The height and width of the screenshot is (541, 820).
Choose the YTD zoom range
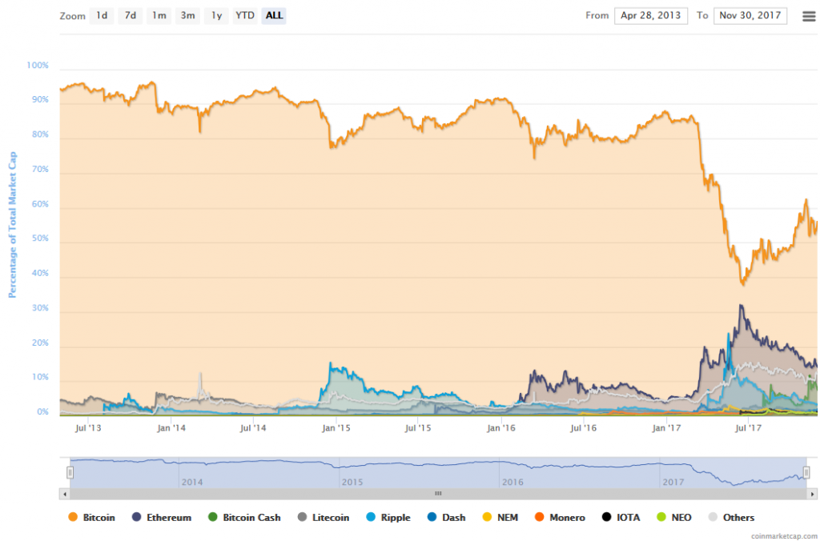tap(244, 16)
